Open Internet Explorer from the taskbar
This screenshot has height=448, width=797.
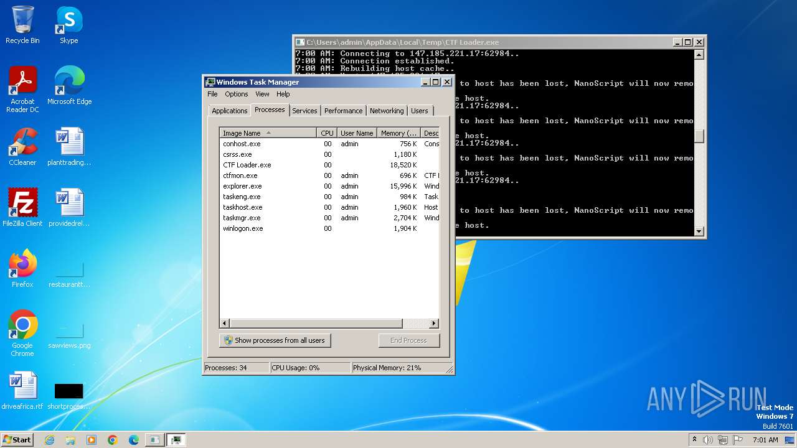(49, 440)
